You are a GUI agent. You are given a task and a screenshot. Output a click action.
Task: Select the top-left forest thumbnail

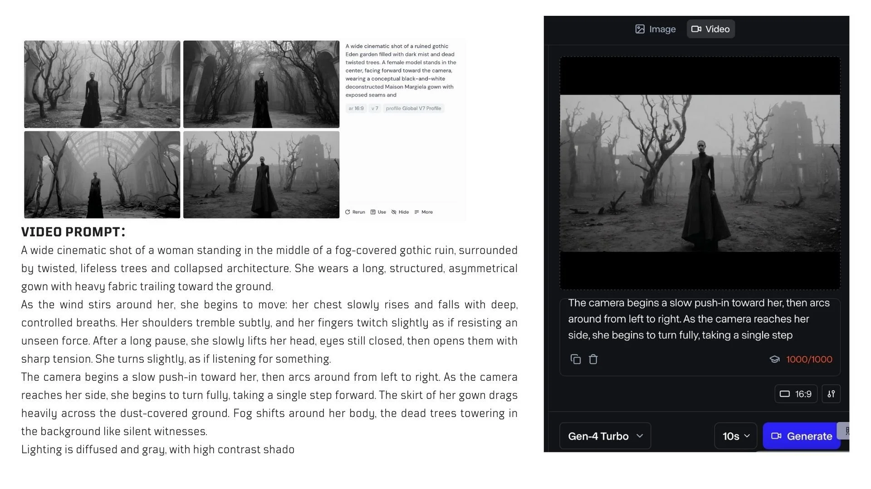(x=102, y=84)
